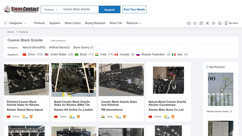This screenshot has height=136, width=242.
Task: Open the Pinterest icon link
Action: point(214,23)
